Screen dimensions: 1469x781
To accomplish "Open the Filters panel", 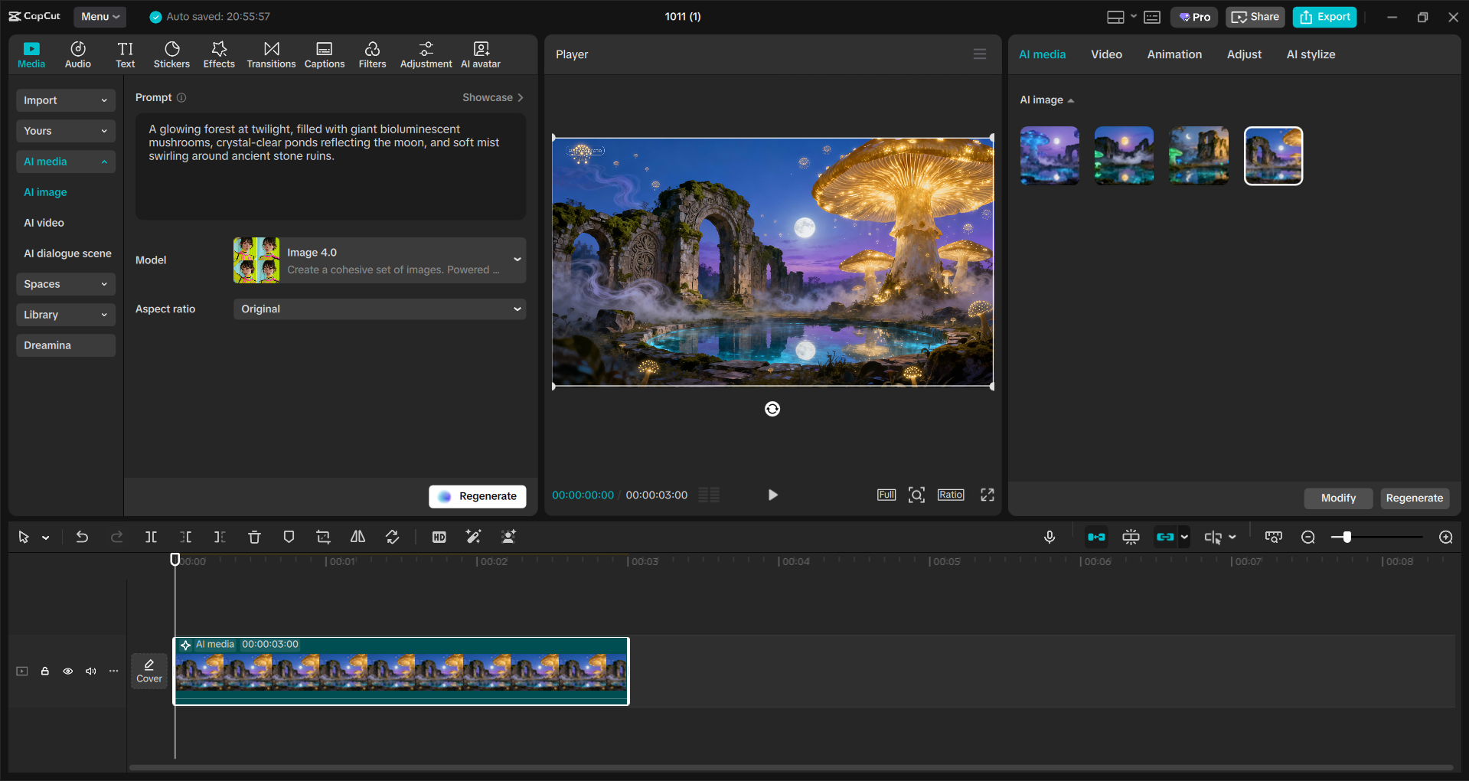I will click(x=373, y=54).
